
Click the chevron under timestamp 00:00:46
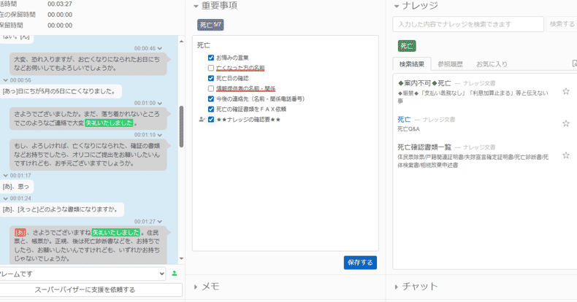(x=160, y=49)
